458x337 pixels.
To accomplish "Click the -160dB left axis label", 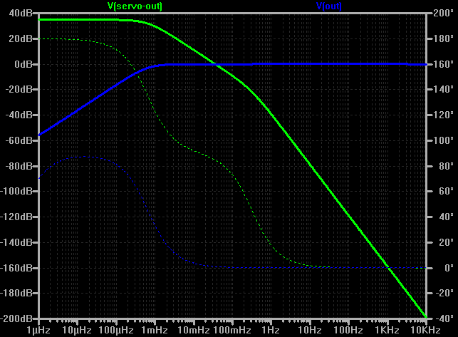I will 16,268.
